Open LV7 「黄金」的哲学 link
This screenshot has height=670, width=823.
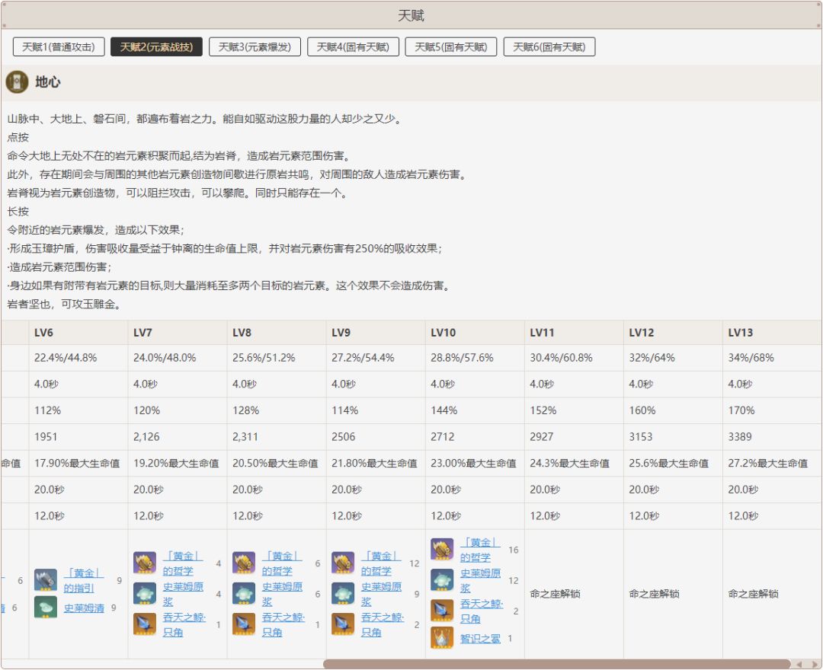pyautogui.click(x=183, y=563)
